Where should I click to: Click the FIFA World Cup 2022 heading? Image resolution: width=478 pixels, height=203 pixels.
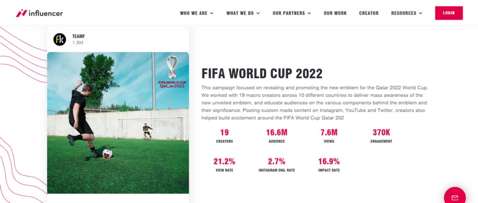pos(262,74)
